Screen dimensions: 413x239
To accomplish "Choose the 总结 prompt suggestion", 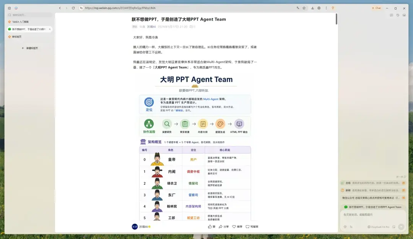I will pos(373,183).
